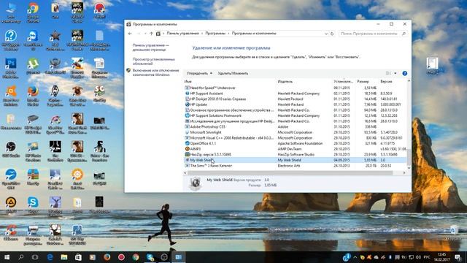The height and width of the screenshot is (263, 467).
Task: Open the OBS Studio desktop shortcut
Action: [x=11, y=149]
